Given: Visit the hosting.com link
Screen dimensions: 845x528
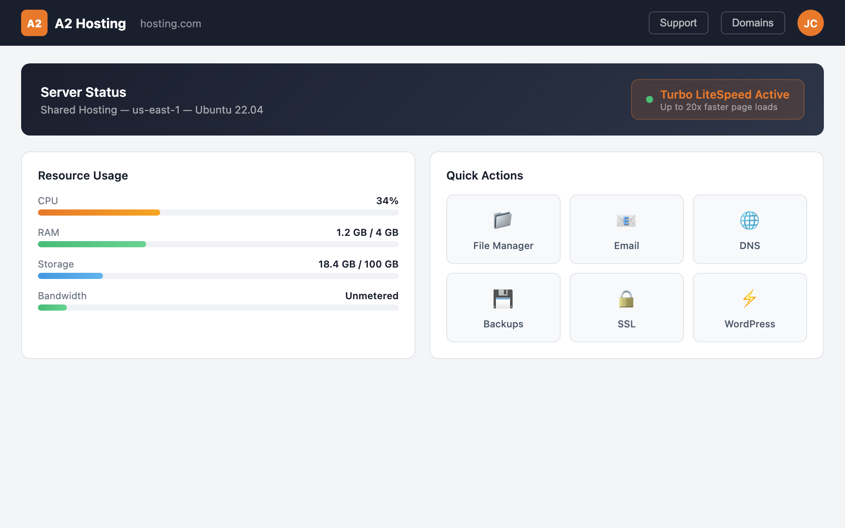Looking at the screenshot, I should click(x=170, y=23).
